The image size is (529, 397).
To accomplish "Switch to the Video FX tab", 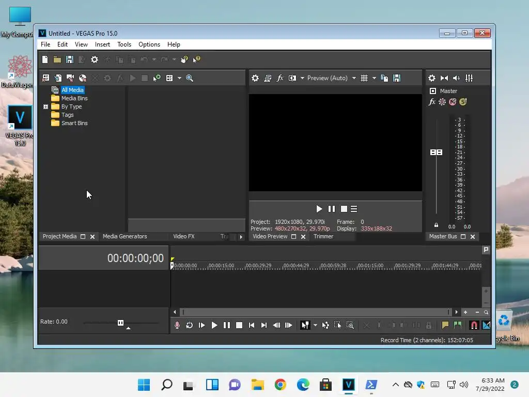I will coord(184,237).
